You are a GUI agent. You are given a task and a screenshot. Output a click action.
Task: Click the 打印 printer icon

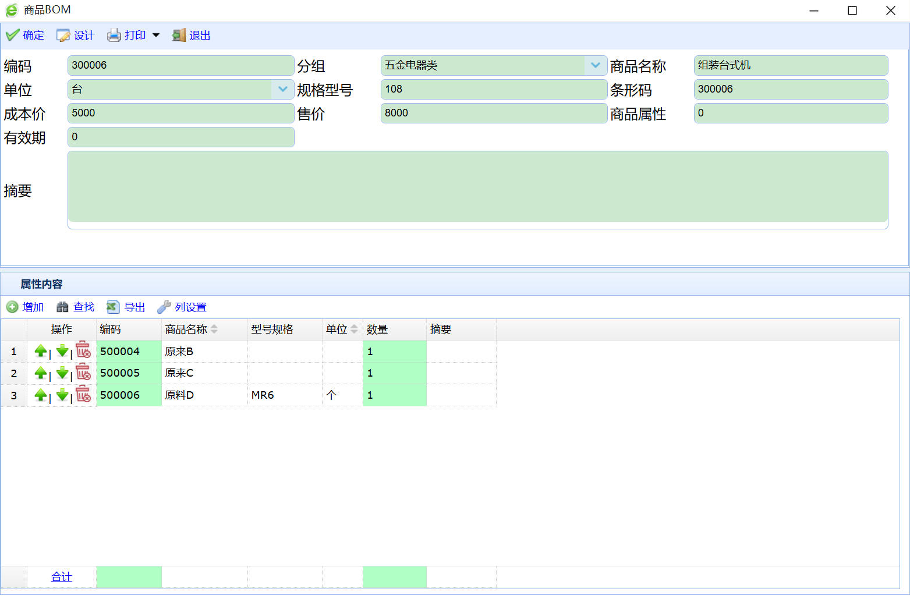point(114,36)
